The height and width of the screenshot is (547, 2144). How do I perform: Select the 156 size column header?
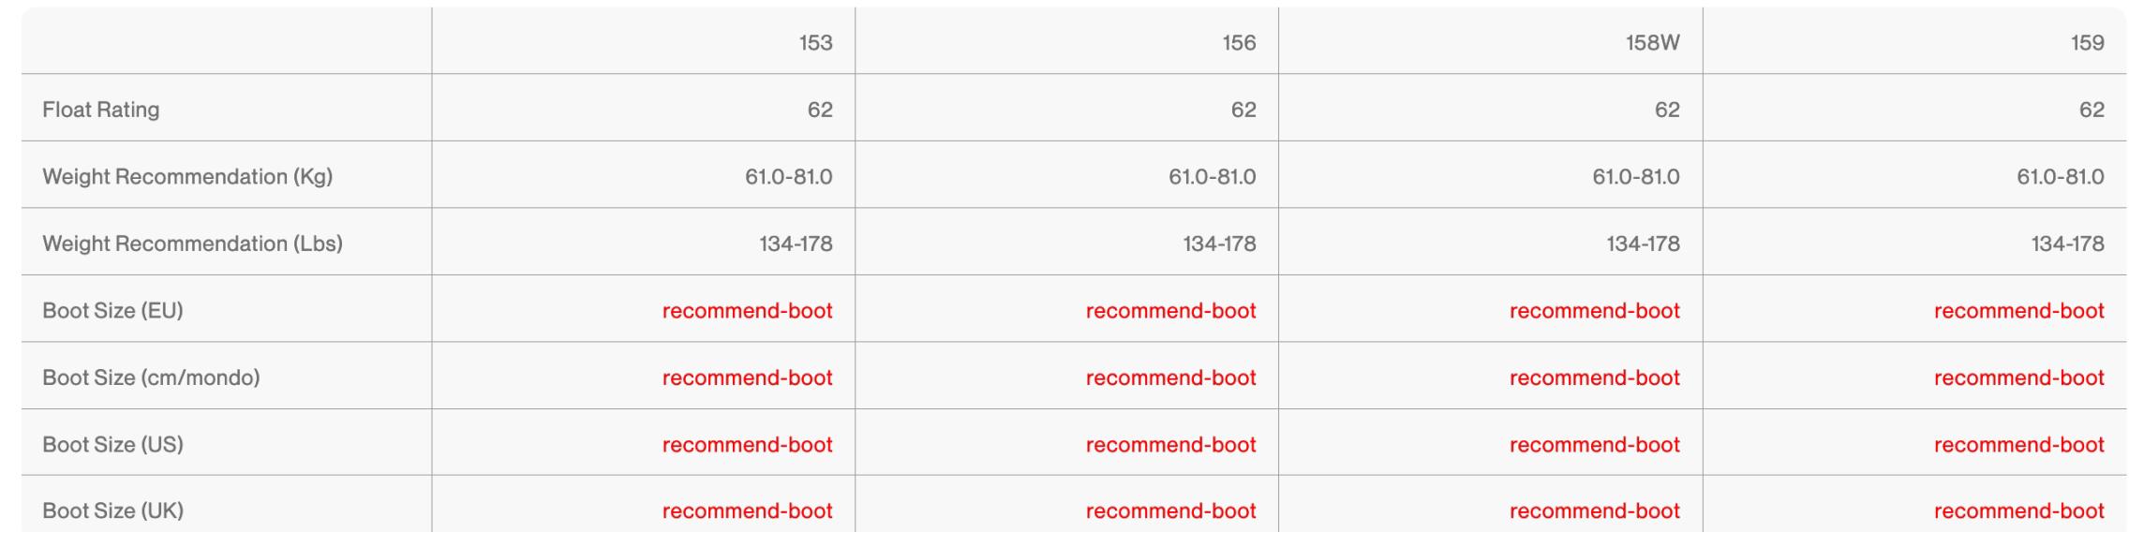(x=1239, y=43)
